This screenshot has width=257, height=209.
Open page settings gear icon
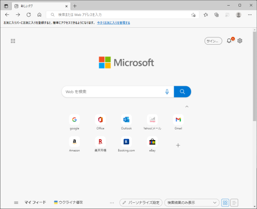click(x=240, y=41)
